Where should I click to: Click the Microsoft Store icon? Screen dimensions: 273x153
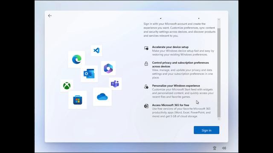point(78,100)
